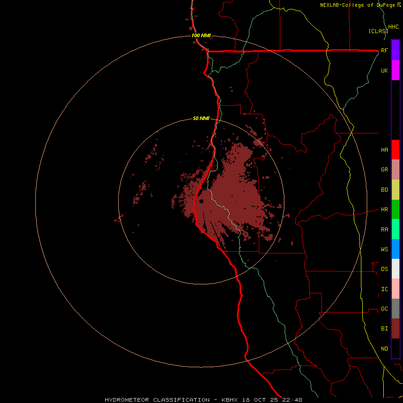The width and height of the screenshot is (403, 403).
Task: Click the 50 NMI range ring label
Action: pos(201,118)
